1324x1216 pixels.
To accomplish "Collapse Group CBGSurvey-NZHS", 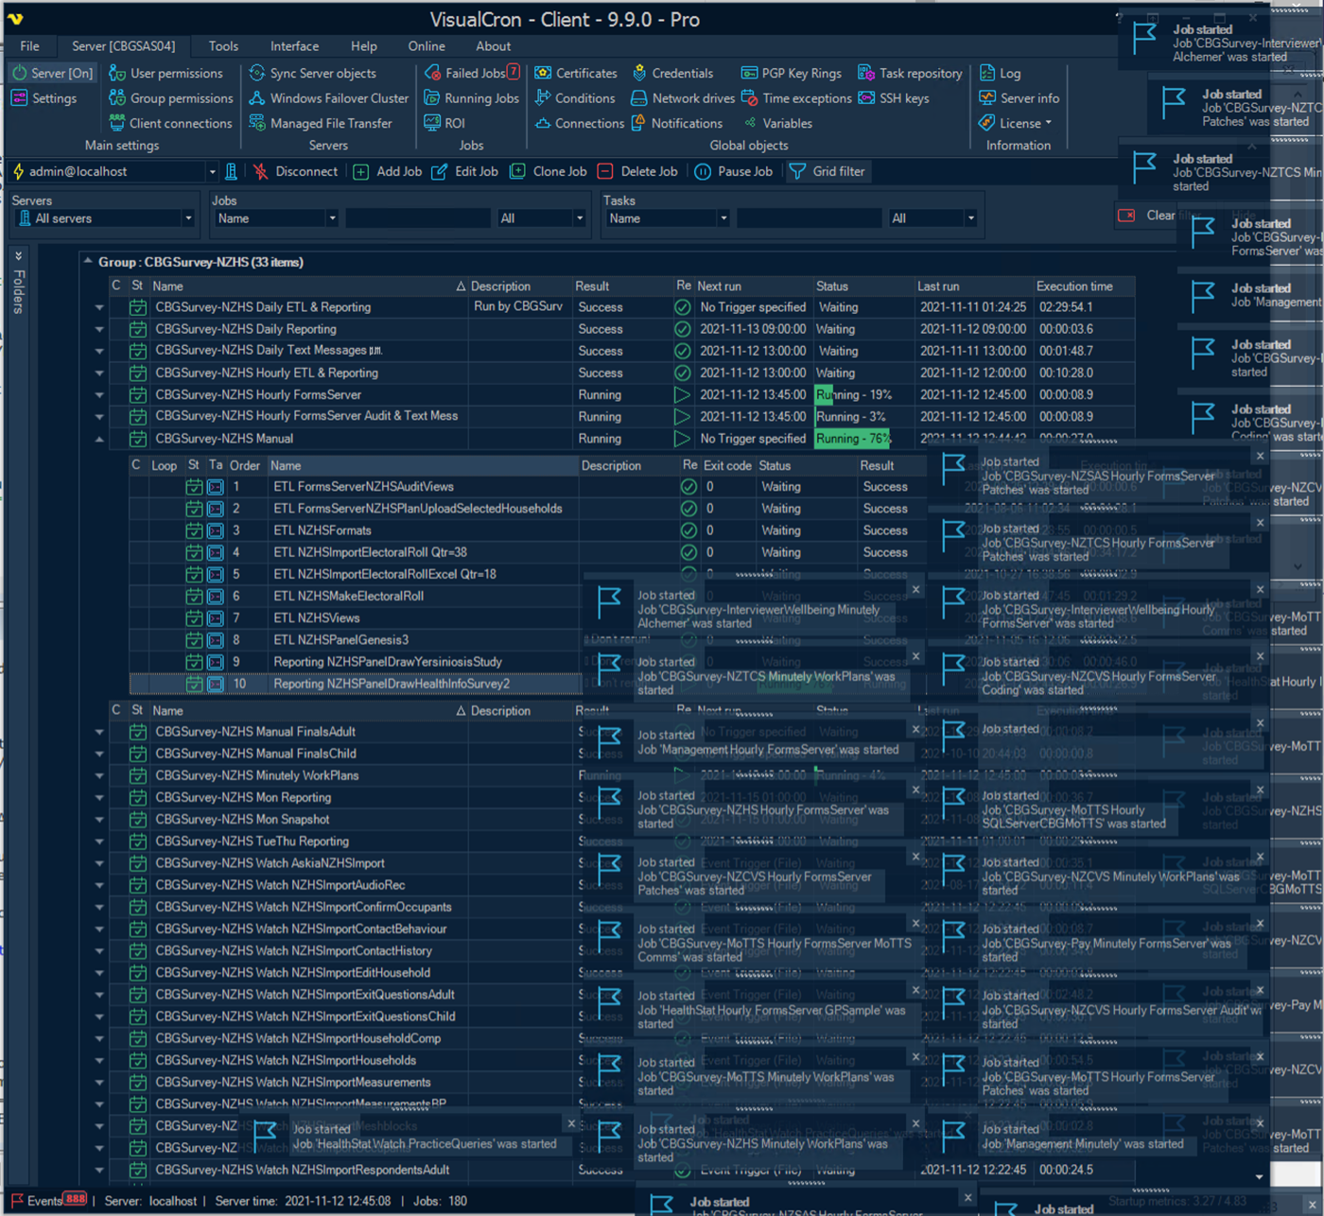I will [x=88, y=262].
